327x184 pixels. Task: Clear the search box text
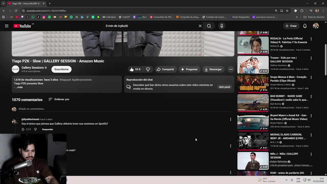tap(200, 26)
